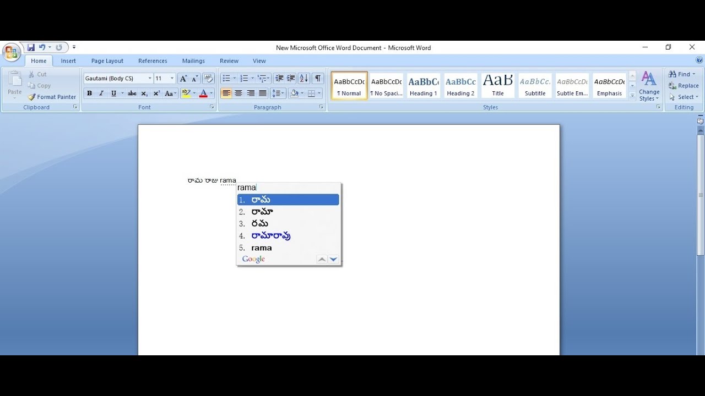Screen dimensions: 705x396
Task: Apply the Title style
Action: click(x=498, y=86)
